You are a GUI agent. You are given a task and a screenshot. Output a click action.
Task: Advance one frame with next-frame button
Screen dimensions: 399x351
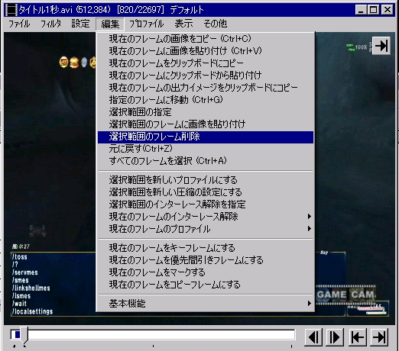tap(335, 337)
